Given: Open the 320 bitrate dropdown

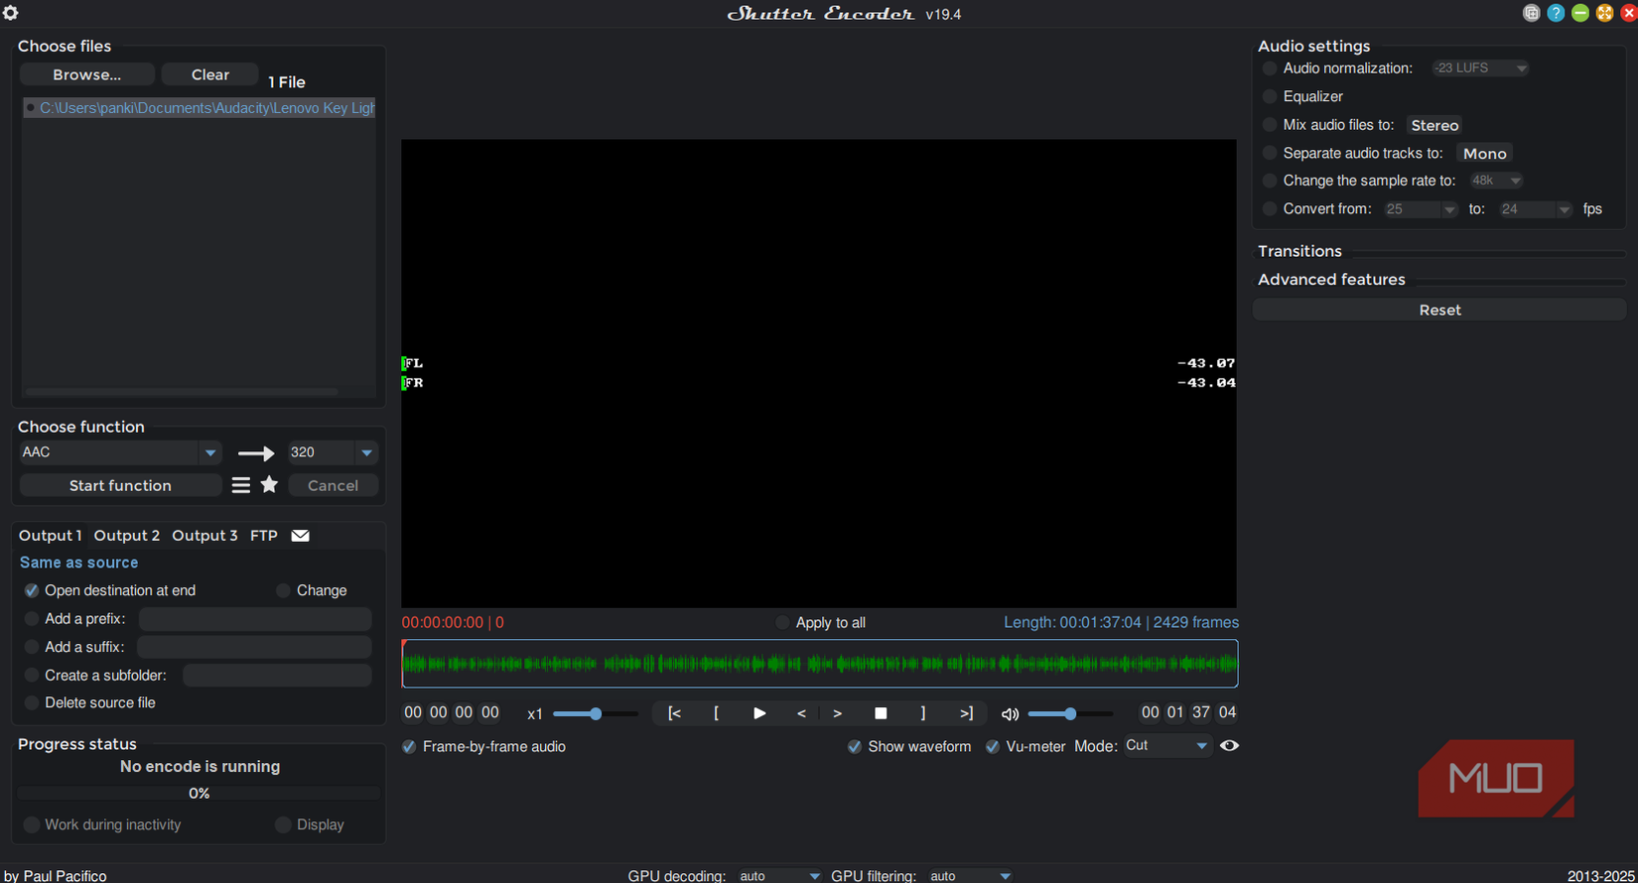Looking at the screenshot, I should (366, 452).
